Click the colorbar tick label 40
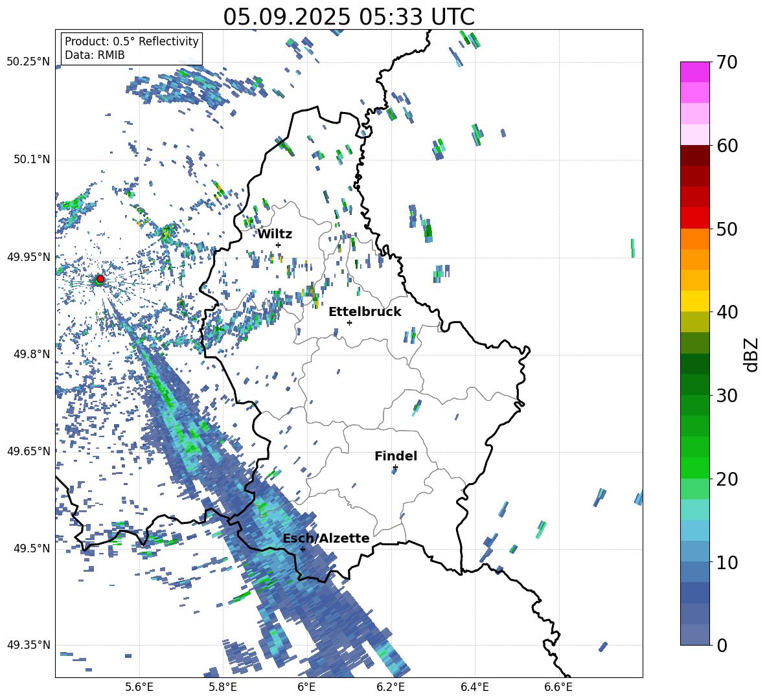The width and height of the screenshot is (767, 700). tap(727, 312)
